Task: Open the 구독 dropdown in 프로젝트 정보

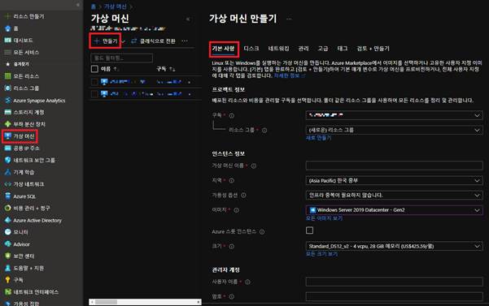Action: click(394, 115)
